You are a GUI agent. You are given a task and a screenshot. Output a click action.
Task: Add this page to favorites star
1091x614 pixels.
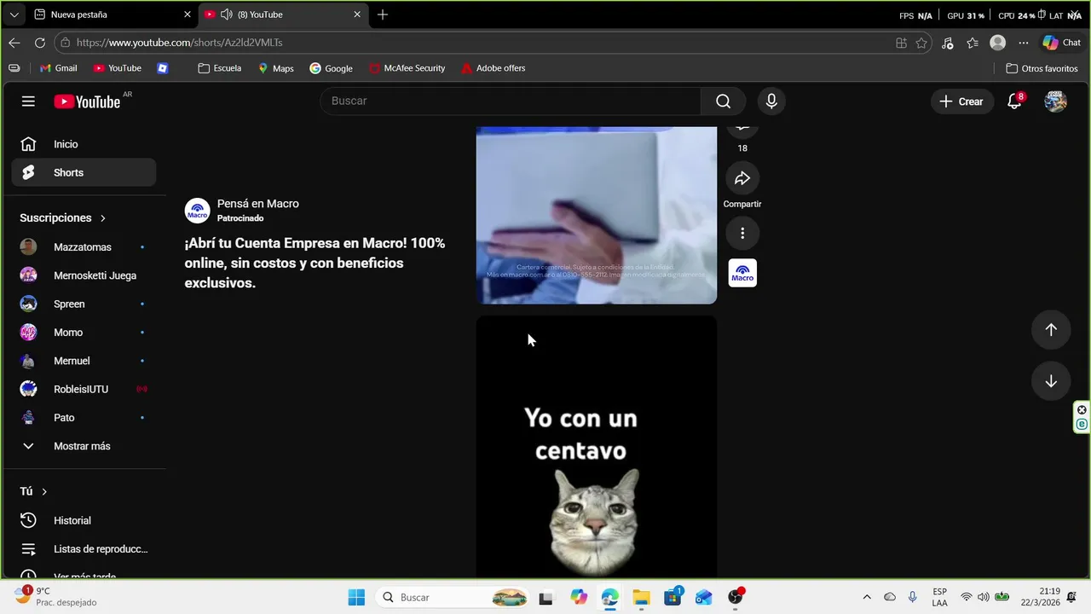pos(921,43)
